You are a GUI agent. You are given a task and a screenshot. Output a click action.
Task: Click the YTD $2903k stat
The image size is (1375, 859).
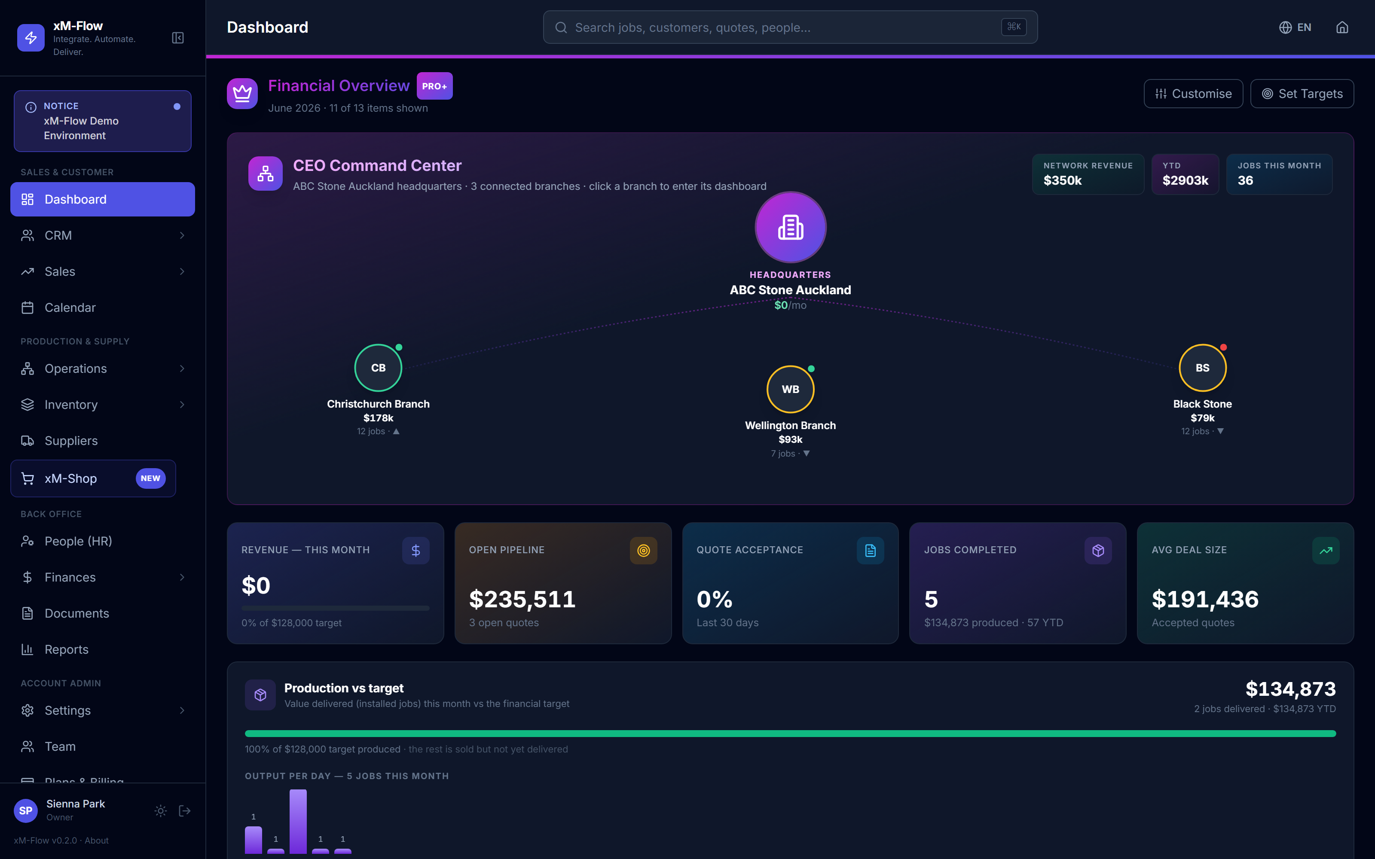point(1185,174)
